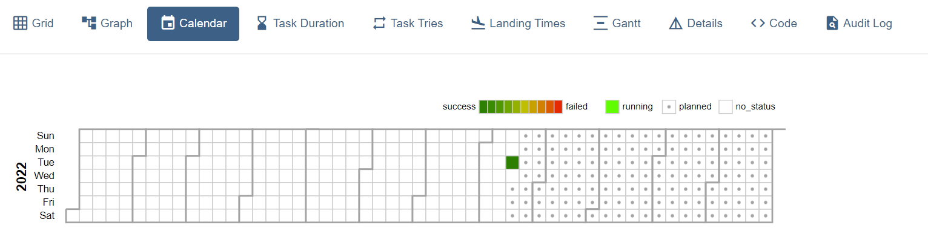928x251 pixels.
Task: Click the Calendar tab's calendar icon
Action: tap(168, 24)
